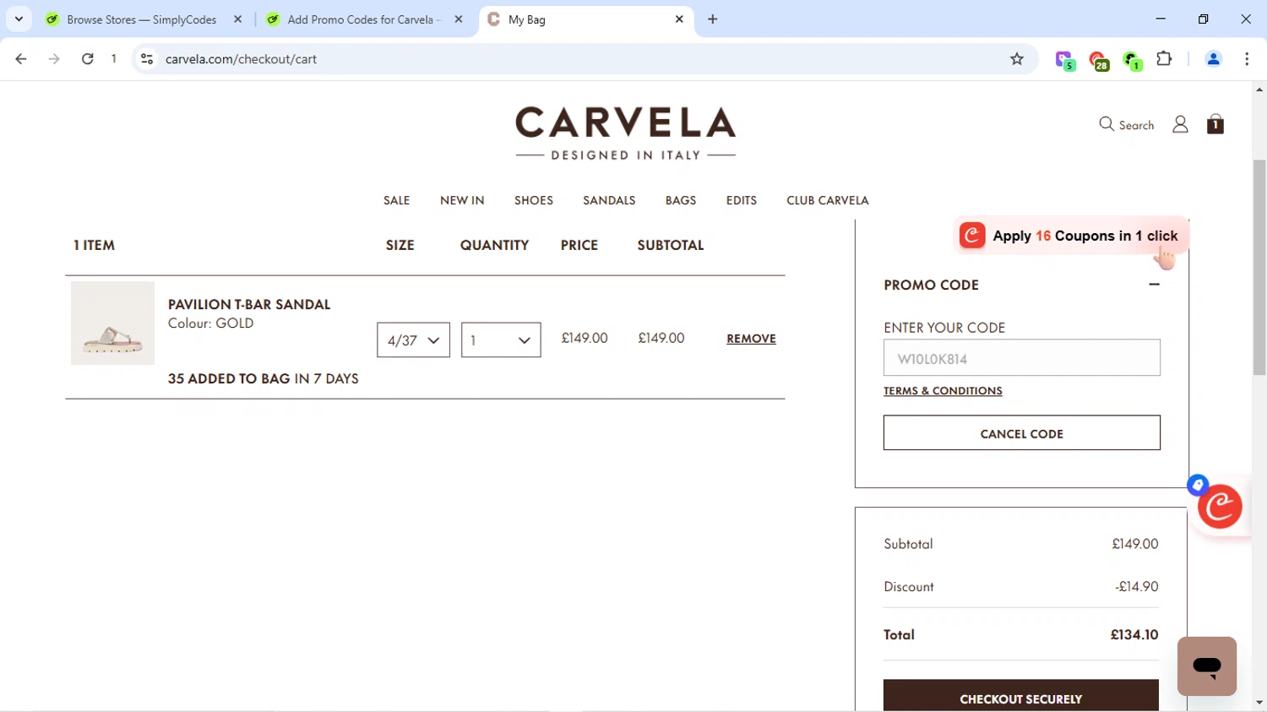Open the BAGS menu
Image resolution: width=1267 pixels, height=712 pixels.
pyautogui.click(x=681, y=200)
